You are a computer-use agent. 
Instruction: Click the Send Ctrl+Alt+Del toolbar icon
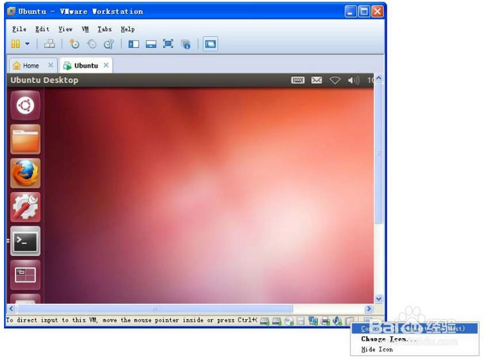click(x=50, y=44)
